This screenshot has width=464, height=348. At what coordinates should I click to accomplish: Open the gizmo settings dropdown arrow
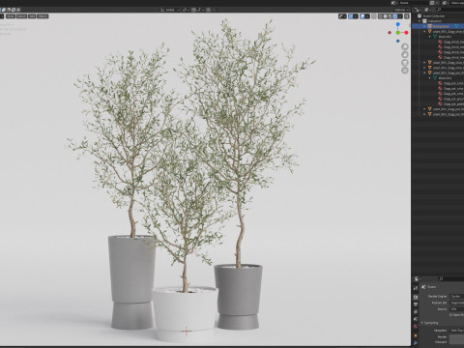tap(356, 16)
